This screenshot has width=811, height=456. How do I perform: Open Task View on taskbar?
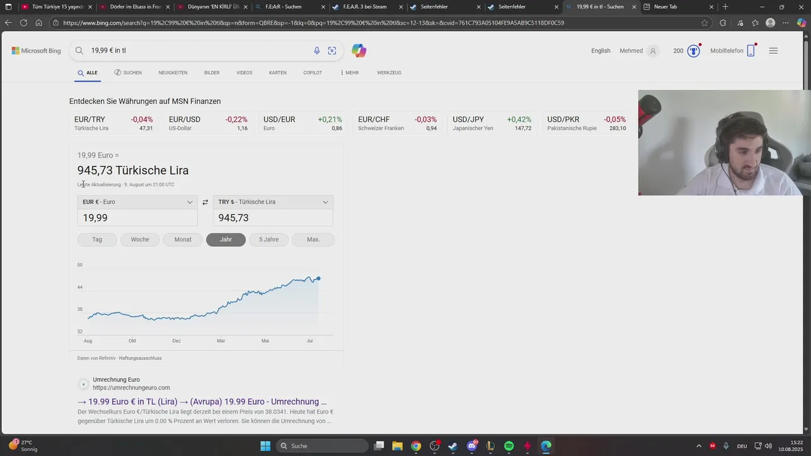point(379,446)
